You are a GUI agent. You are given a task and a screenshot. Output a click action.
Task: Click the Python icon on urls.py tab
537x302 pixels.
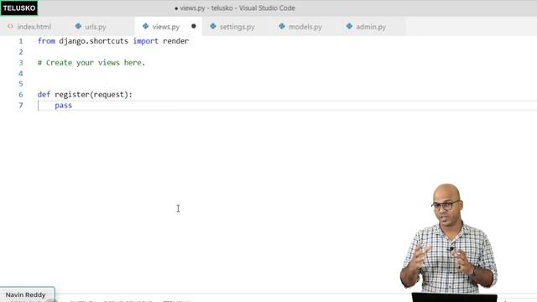pos(78,26)
